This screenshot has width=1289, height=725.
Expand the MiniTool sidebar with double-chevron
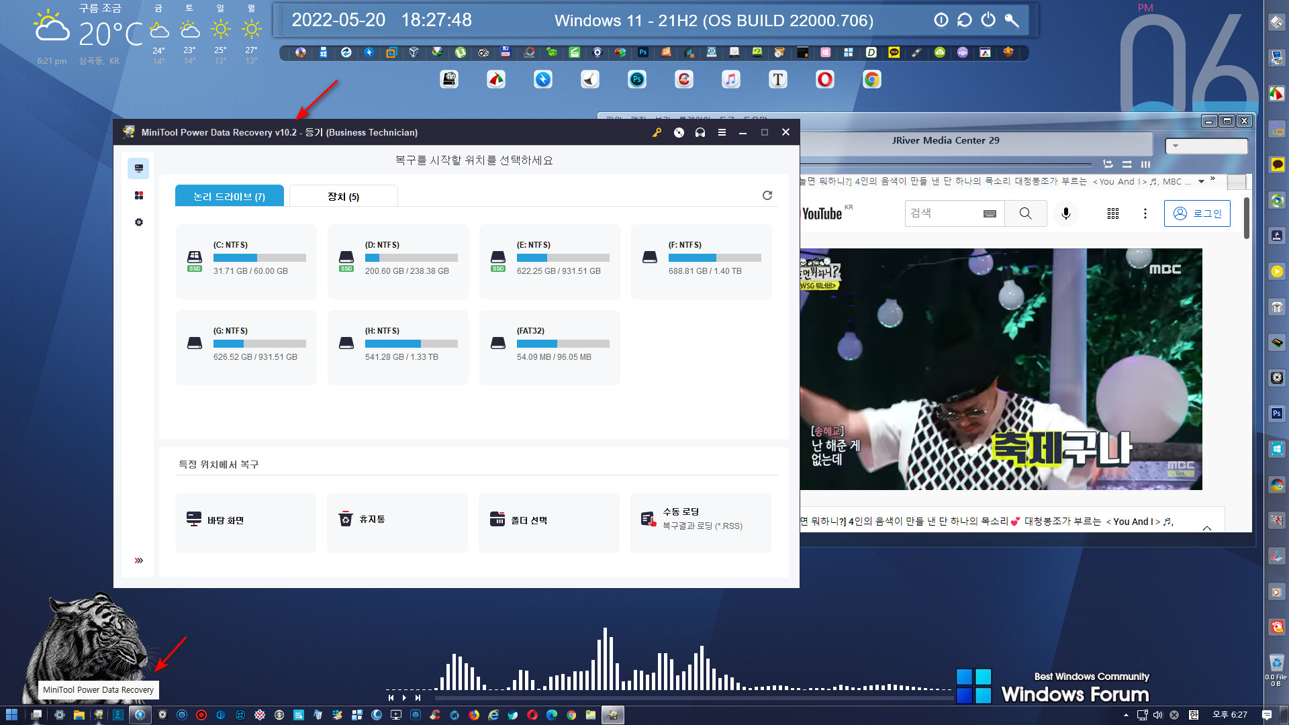coord(138,561)
